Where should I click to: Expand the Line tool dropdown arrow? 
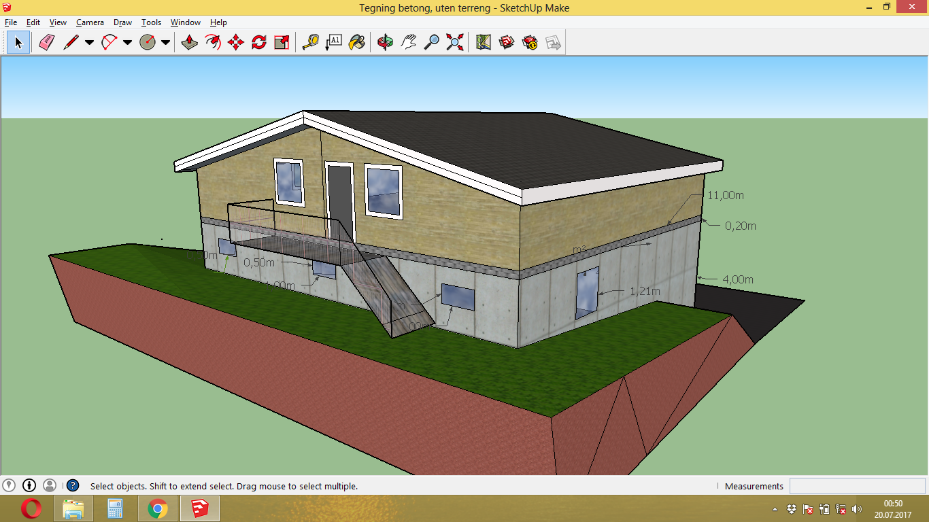(89, 42)
